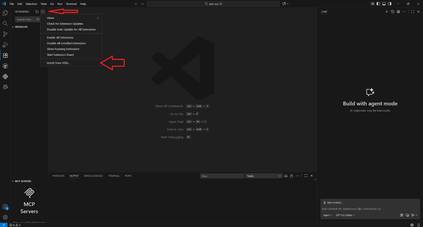Viewport: 423px width, 227px height.
Task: Choose Start Extension Bisect
Action: tap(71, 55)
